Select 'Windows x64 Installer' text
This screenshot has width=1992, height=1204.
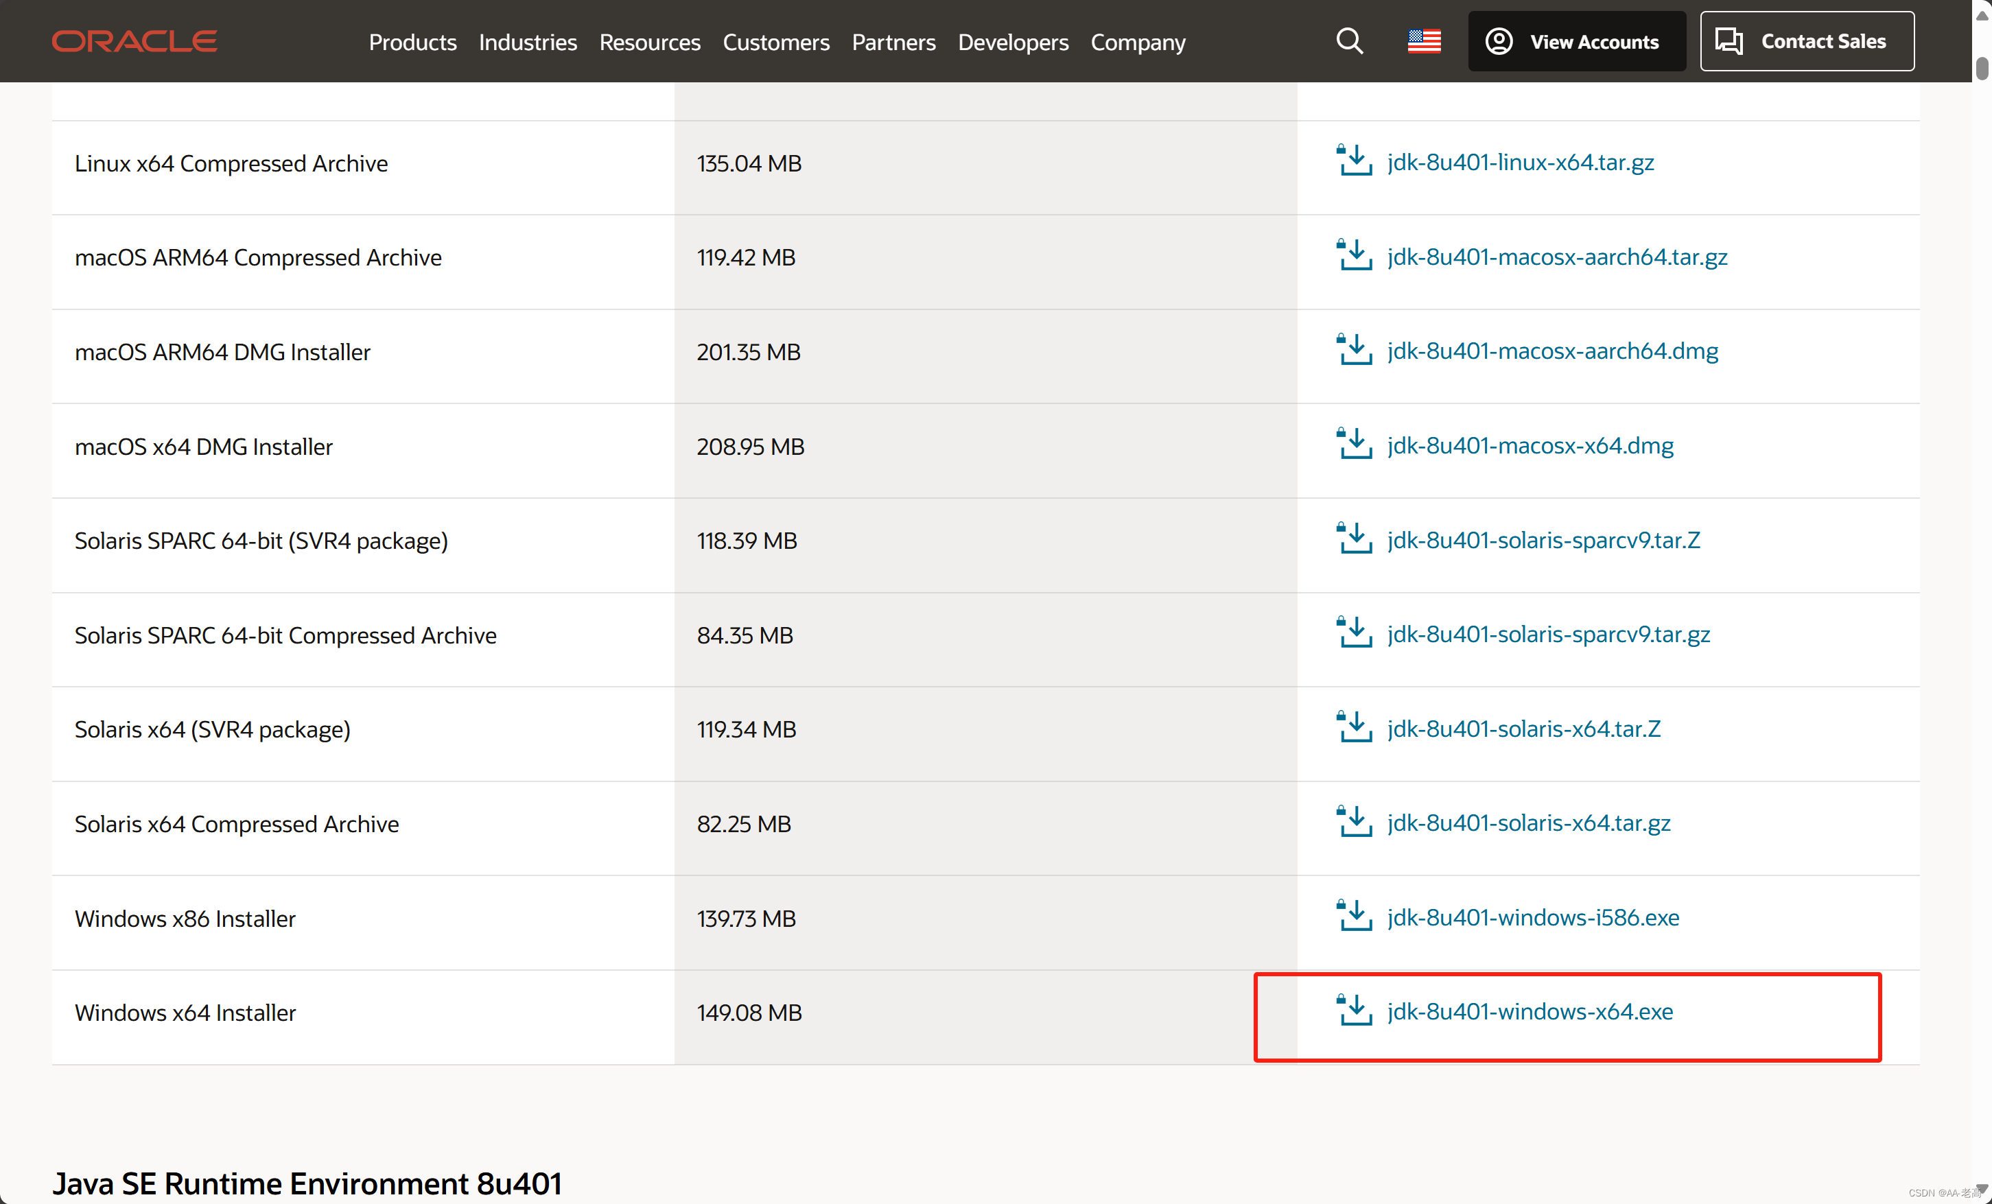(x=185, y=1013)
